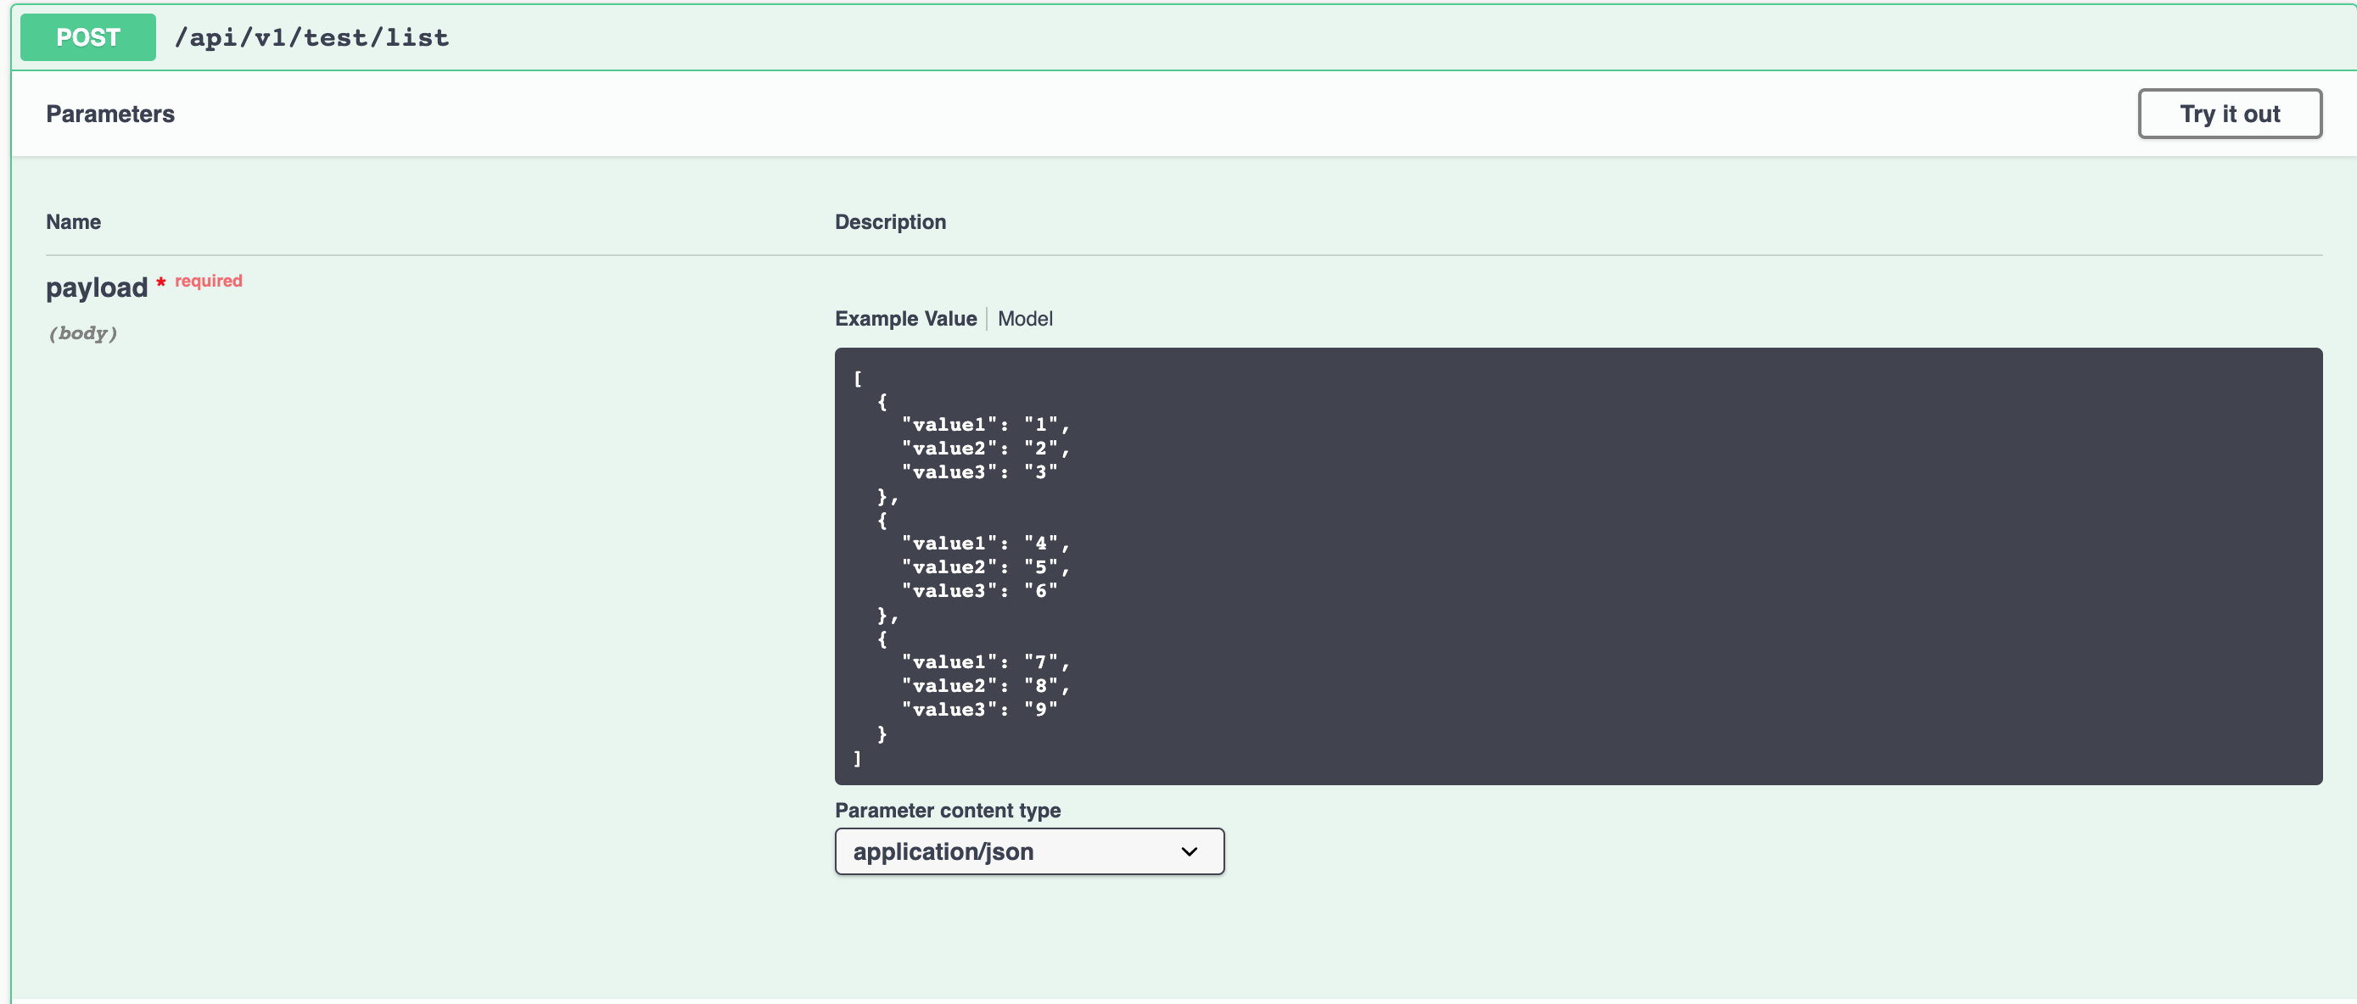Switch to the Model tab

pyautogui.click(x=1026, y=318)
